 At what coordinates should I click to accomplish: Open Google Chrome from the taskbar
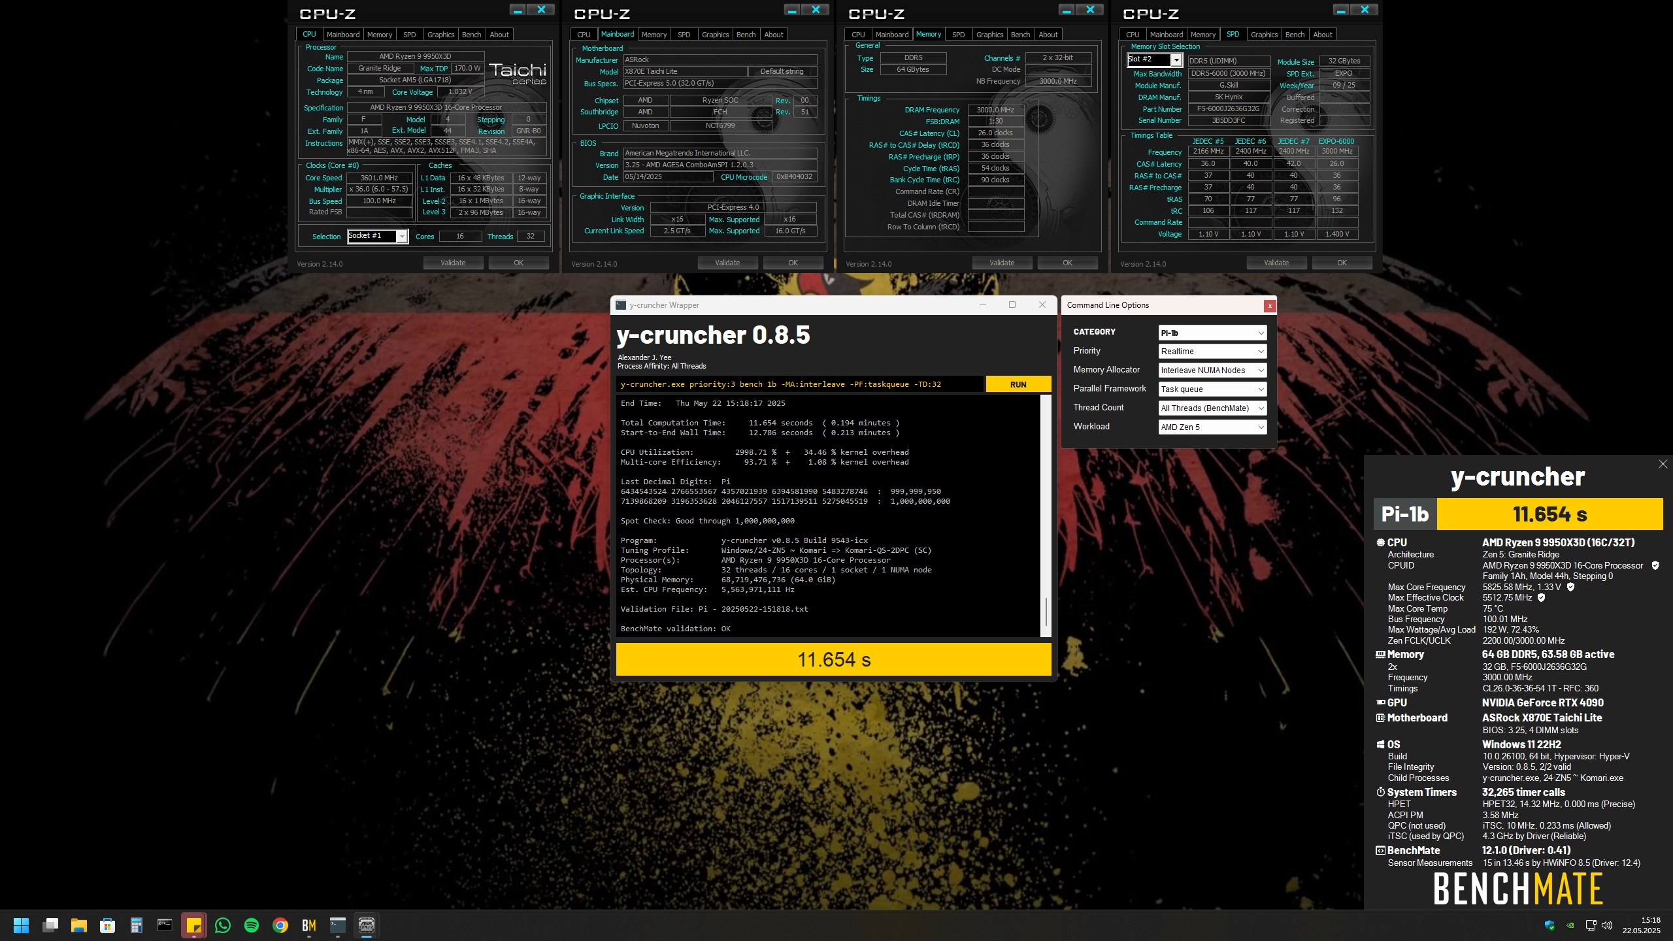pyautogui.click(x=280, y=925)
